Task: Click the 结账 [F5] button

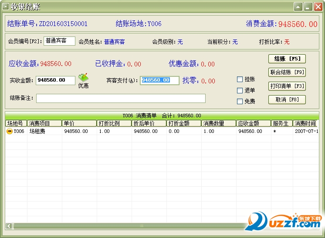Action: [287, 59]
